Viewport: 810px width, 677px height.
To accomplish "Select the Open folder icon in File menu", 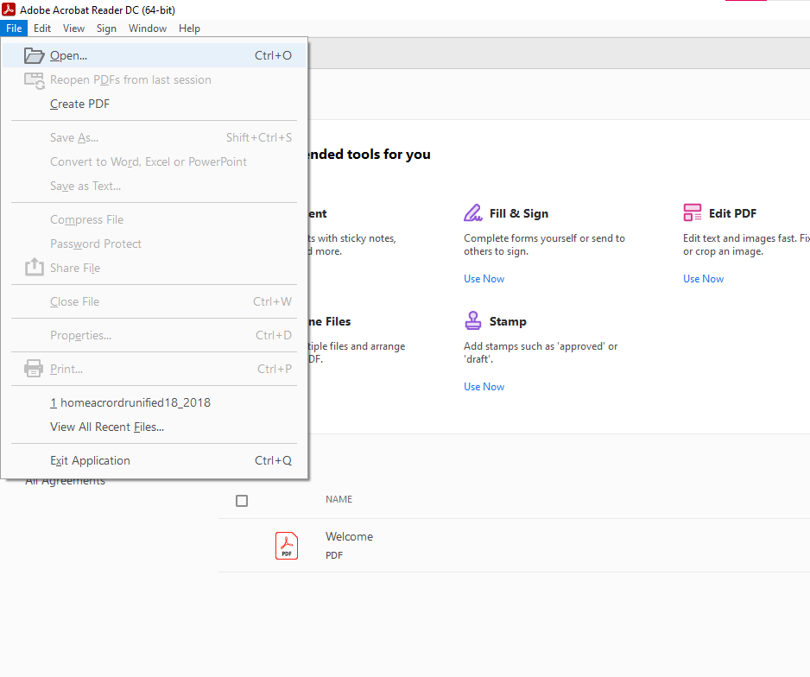I will pos(34,54).
